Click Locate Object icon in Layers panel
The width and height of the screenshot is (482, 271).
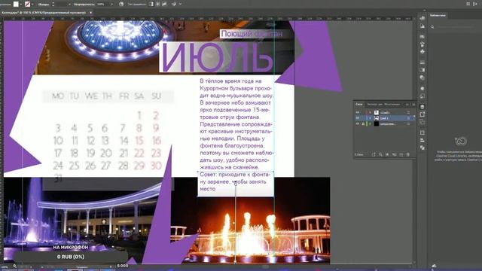(380, 154)
